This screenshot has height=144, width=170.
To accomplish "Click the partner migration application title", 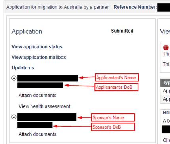I will coord(57,7).
